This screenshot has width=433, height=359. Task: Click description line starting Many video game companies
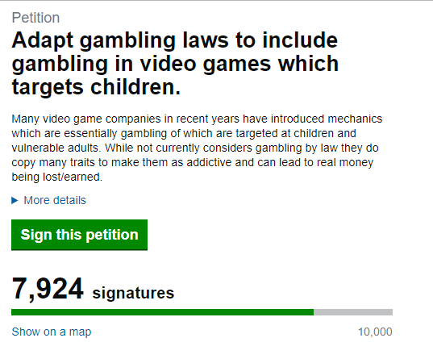click(x=197, y=119)
